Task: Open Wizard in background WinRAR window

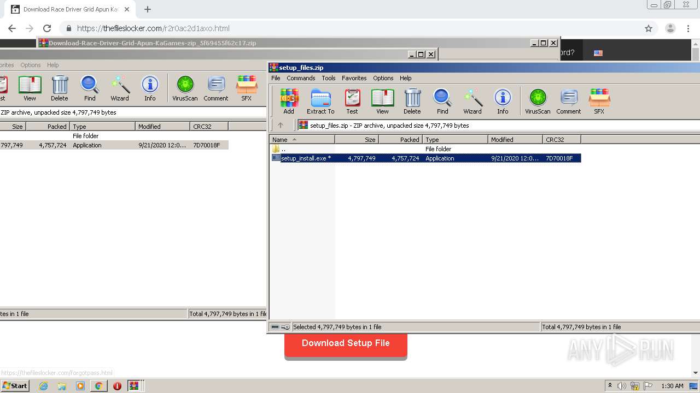Action: pos(120,88)
